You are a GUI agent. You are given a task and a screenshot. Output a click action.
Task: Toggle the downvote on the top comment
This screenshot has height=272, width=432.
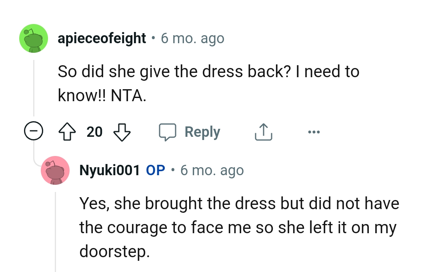click(122, 132)
